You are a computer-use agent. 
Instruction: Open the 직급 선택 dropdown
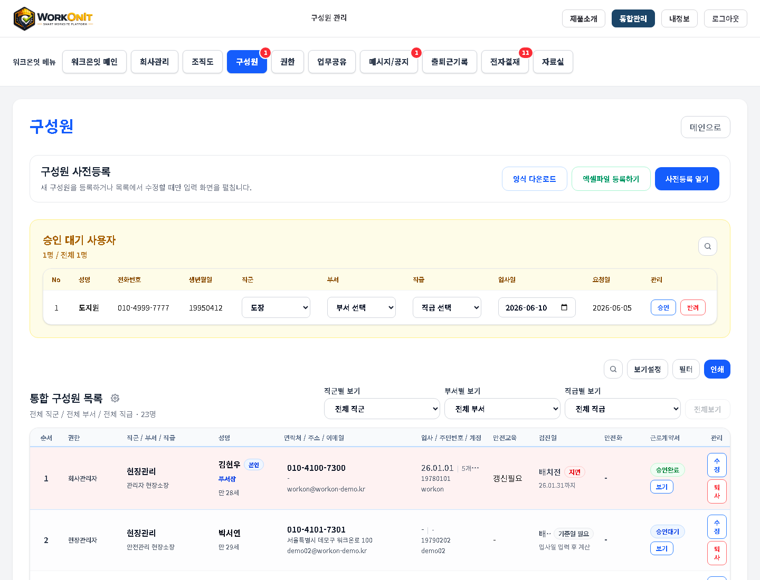[447, 307]
